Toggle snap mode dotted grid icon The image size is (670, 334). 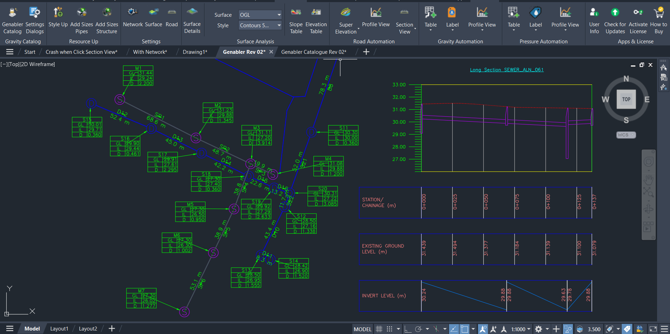(x=389, y=329)
